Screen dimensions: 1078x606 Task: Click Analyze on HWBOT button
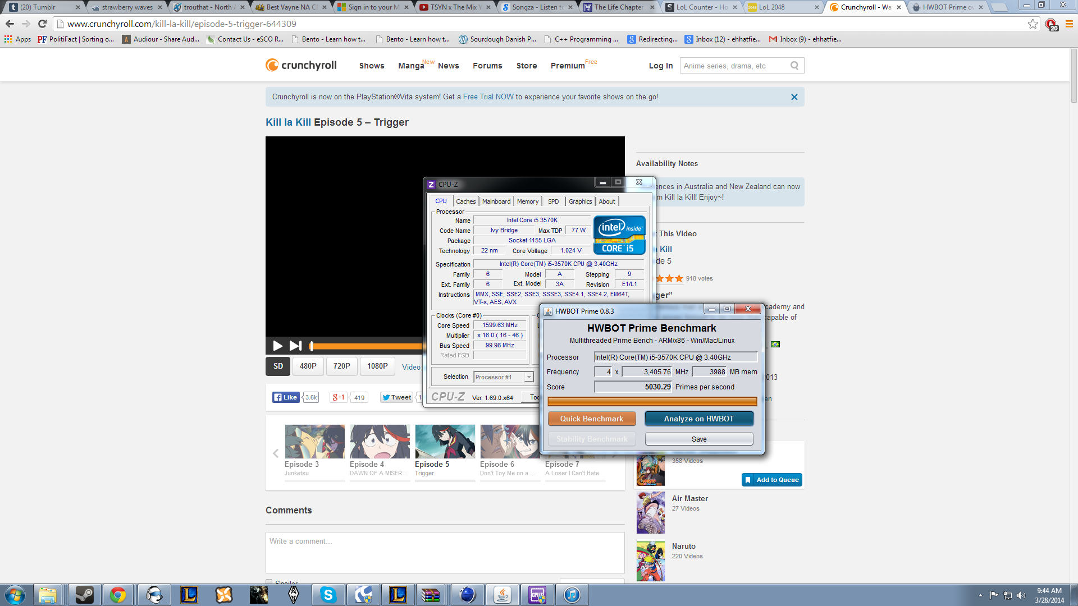click(x=699, y=419)
